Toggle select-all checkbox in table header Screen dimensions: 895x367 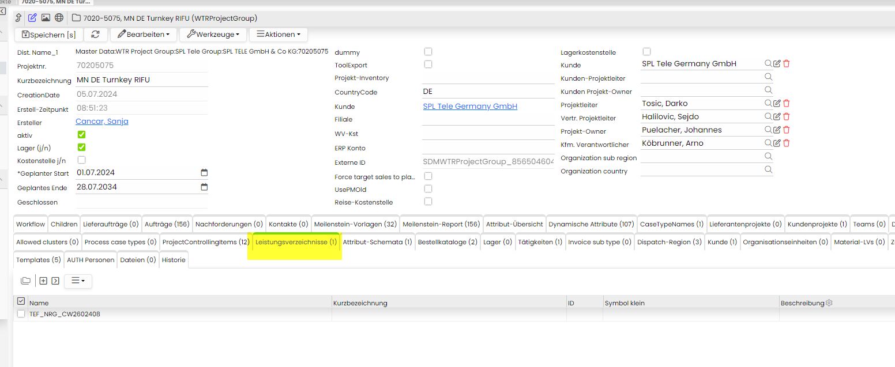pos(21,301)
